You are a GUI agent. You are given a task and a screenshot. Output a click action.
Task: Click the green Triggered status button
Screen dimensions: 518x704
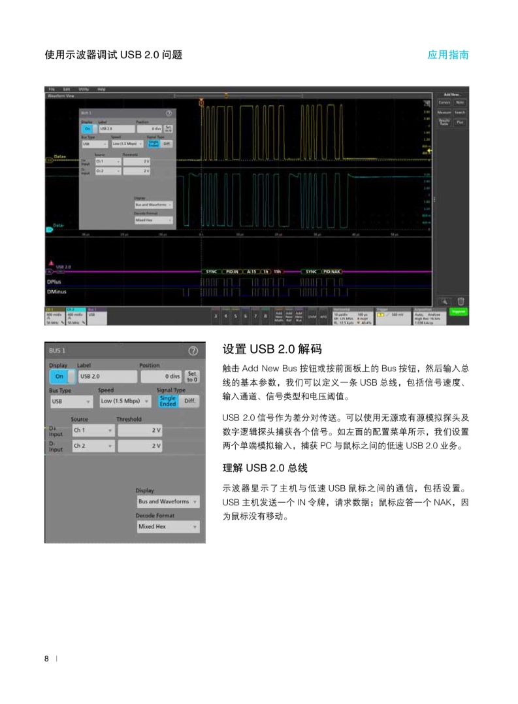point(459,312)
